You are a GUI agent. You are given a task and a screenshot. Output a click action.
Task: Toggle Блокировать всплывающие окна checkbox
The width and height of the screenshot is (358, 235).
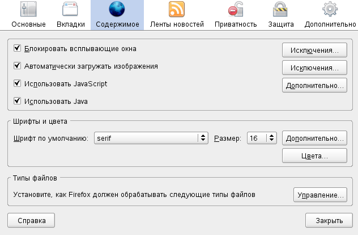click(x=17, y=49)
